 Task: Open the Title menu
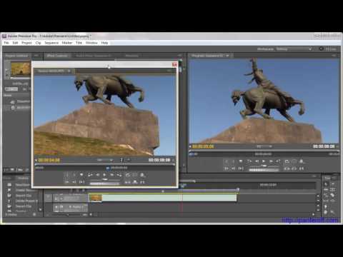(79, 43)
